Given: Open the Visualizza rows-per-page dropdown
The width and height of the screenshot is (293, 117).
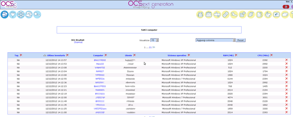Looking at the screenshot, I should 154,40.
